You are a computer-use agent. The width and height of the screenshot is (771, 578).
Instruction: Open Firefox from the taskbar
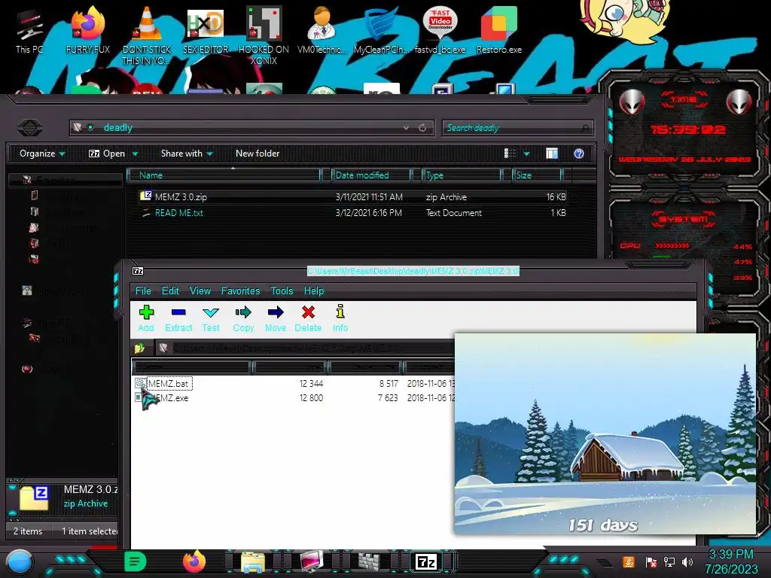pos(194,561)
